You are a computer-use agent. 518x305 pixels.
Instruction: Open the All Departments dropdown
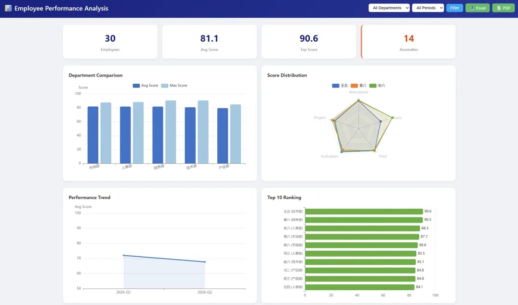(x=389, y=8)
